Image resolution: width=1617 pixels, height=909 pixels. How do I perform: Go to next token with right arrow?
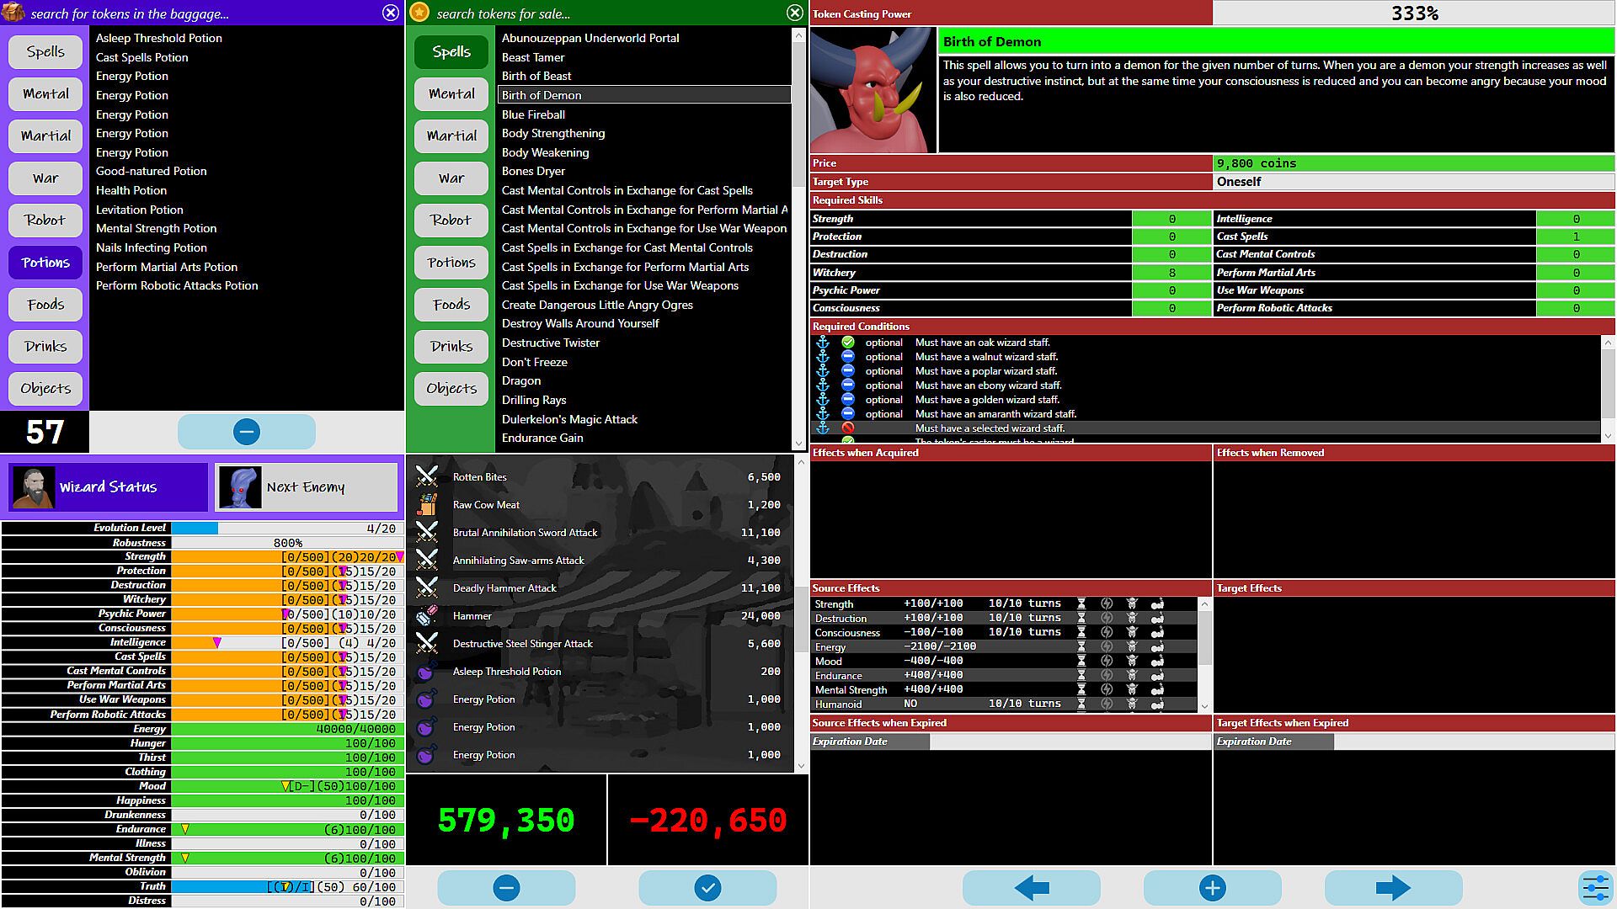pyautogui.click(x=1392, y=887)
